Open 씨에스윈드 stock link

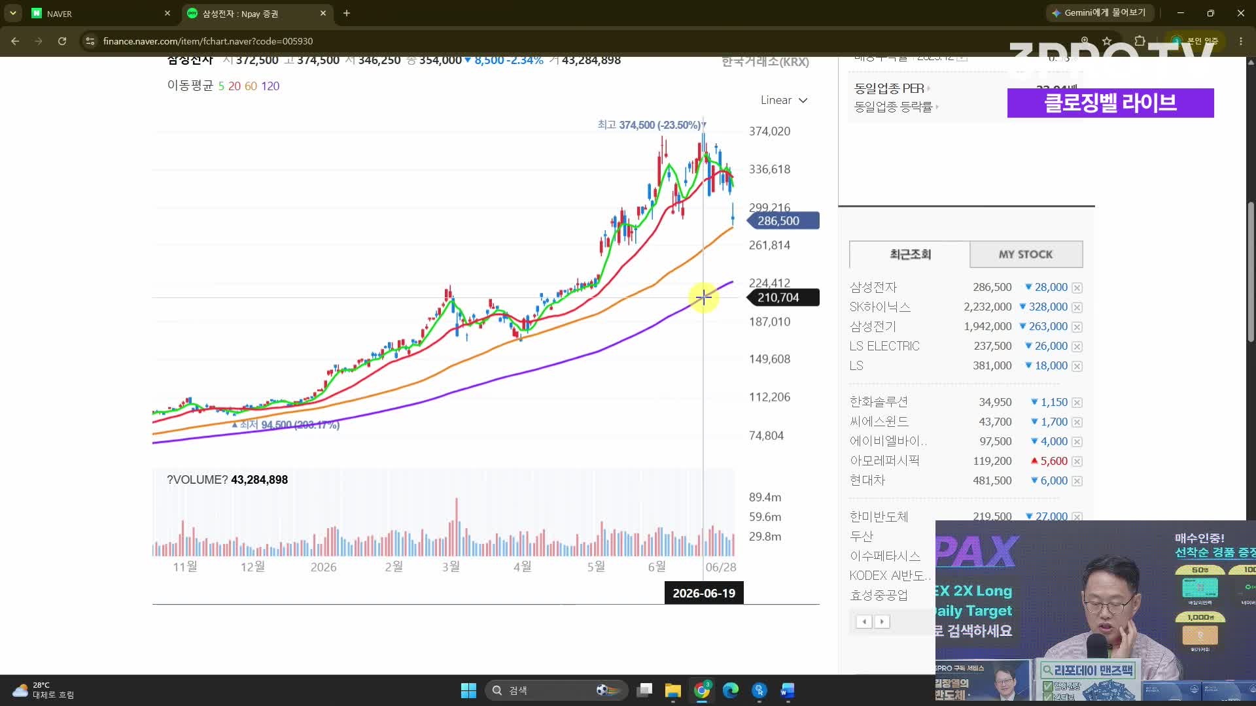(879, 422)
